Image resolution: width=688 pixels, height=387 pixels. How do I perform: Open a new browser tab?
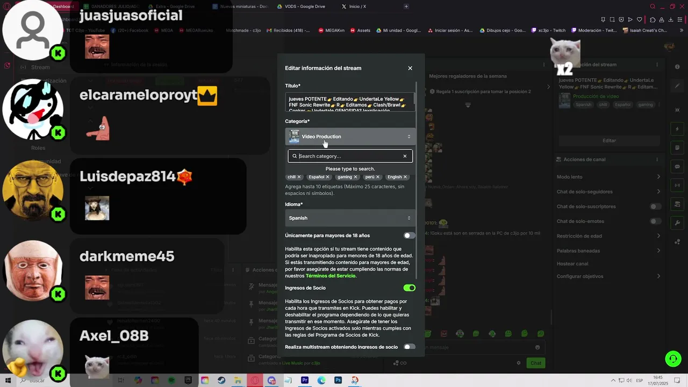(406, 6)
